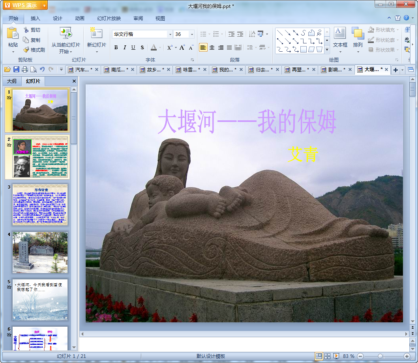Click the Shape Outline (形状轮廓) icon
This screenshot has height=363, width=418.
pos(371,40)
